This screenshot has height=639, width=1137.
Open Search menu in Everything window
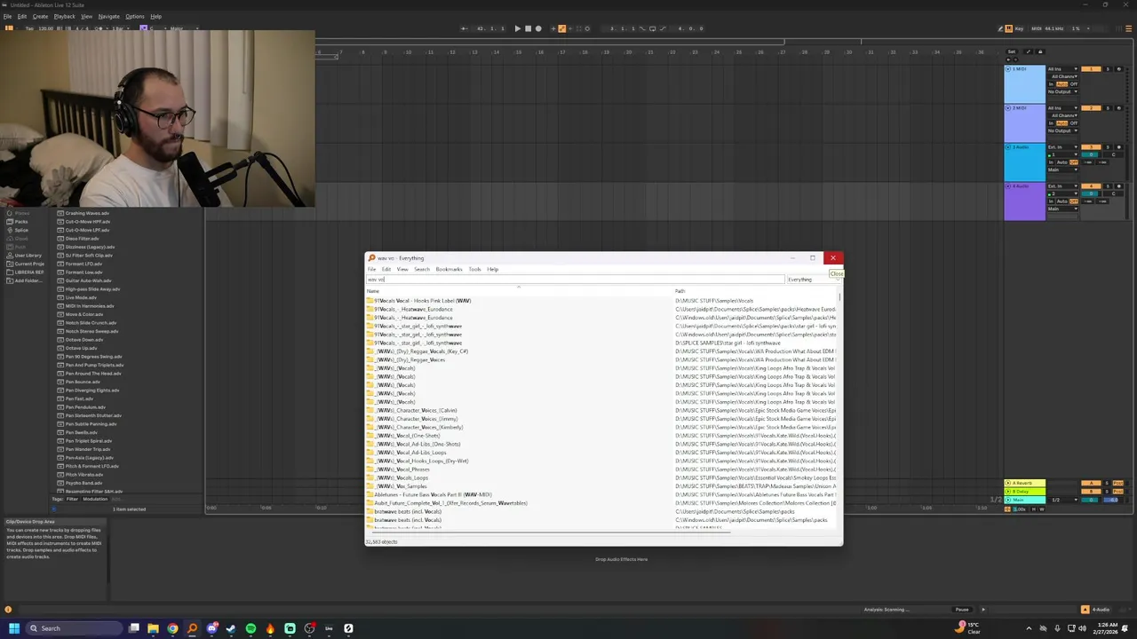421,269
